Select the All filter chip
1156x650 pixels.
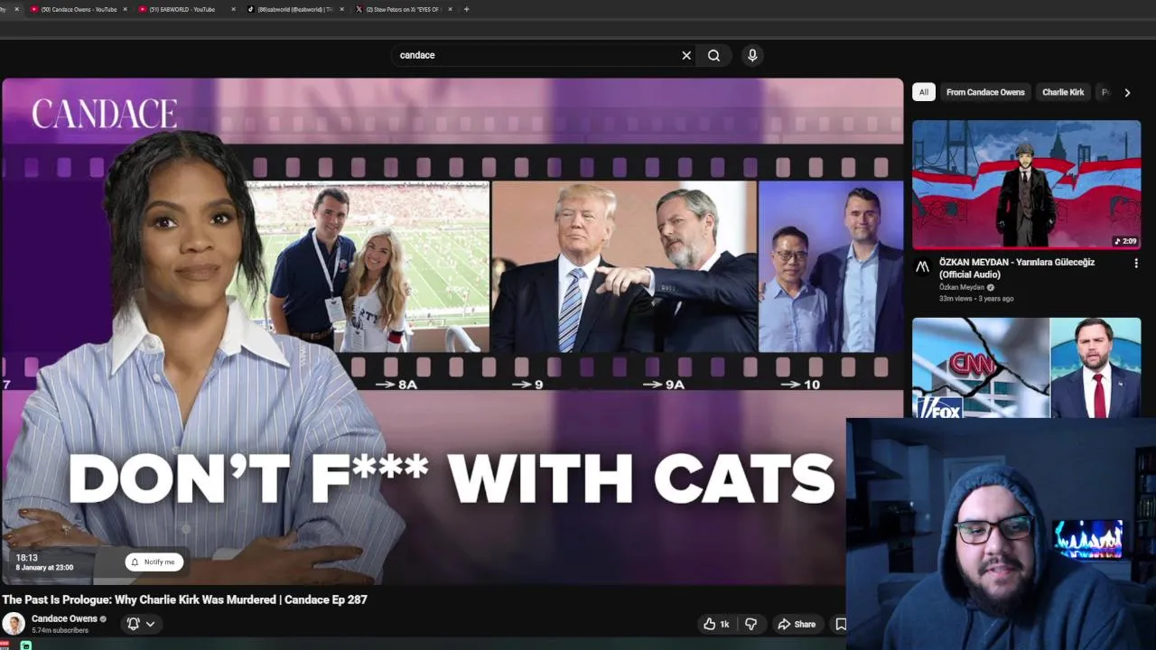(923, 92)
